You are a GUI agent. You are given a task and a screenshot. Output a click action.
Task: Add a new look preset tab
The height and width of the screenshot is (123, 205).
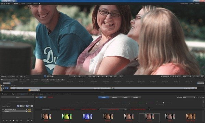click(150, 109)
